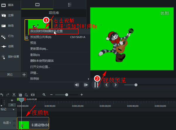The height and width of the screenshot is (130, 176).
Task: Open the 动画 (Animations) panel
Action: pyautogui.click(x=10, y=46)
